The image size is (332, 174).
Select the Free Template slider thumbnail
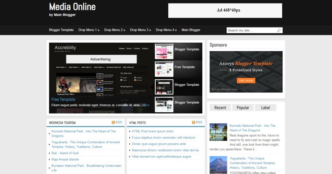164,69
